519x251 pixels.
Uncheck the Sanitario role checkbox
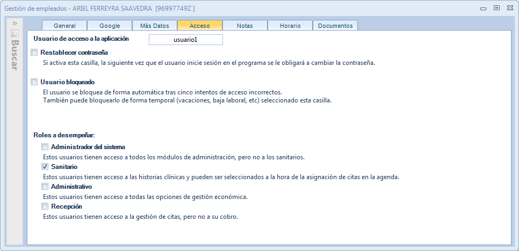pos(45,167)
